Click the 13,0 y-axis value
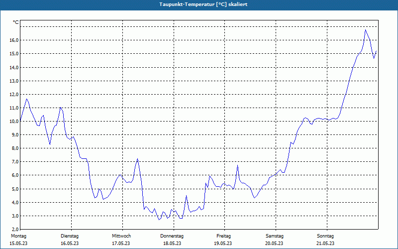 [x=14, y=81]
